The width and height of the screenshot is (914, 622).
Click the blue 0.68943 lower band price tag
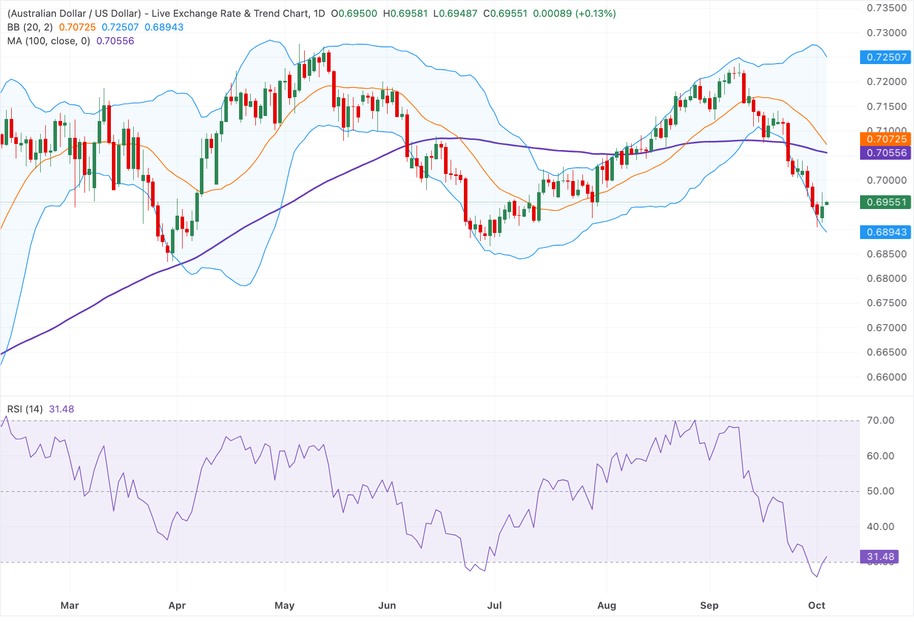tap(886, 232)
